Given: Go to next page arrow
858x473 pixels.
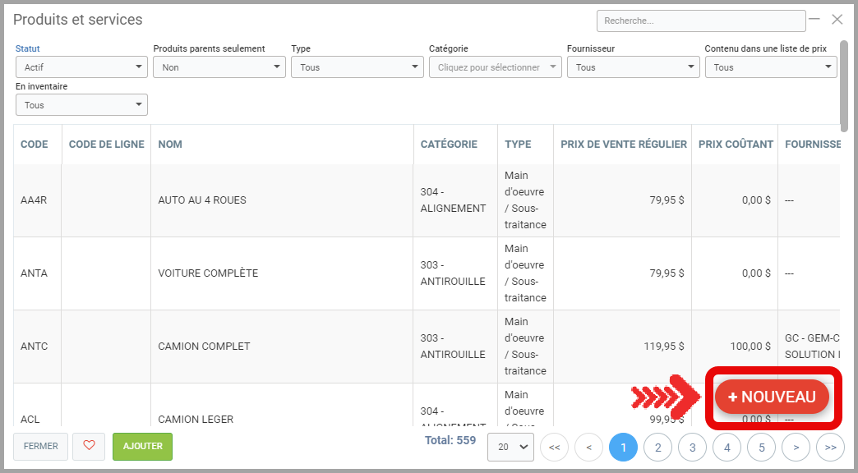Looking at the screenshot, I should (x=796, y=448).
